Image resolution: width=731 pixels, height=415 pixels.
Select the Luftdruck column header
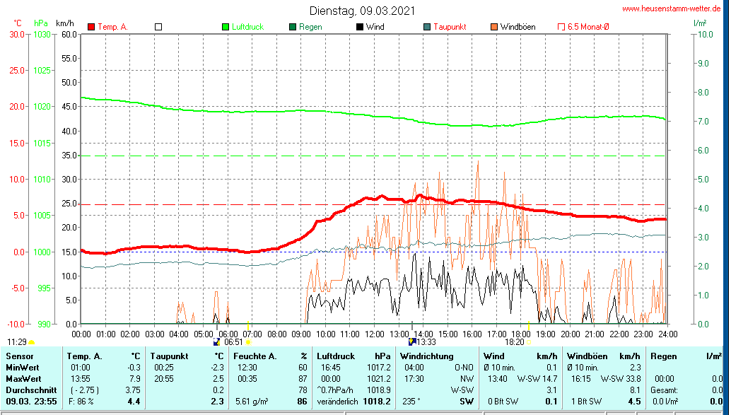click(x=337, y=356)
